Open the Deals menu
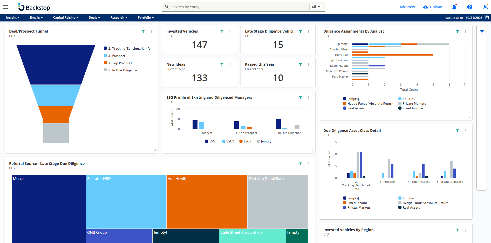 [x=94, y=18]
